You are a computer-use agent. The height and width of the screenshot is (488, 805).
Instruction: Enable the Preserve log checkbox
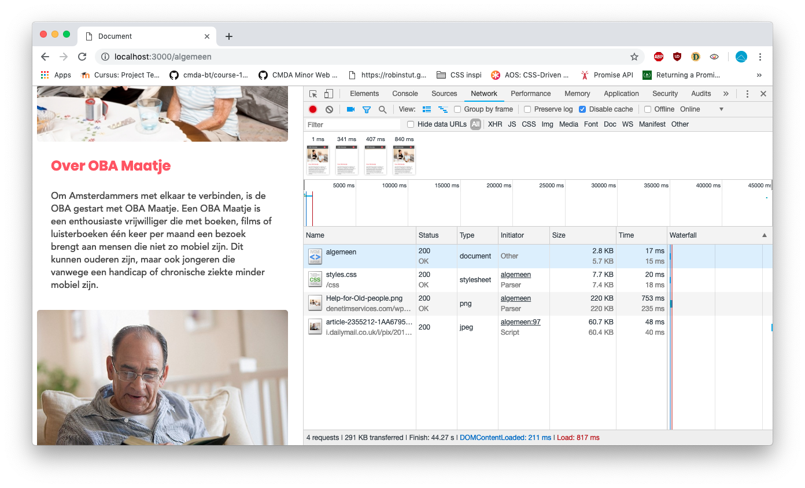pos(527,109)
